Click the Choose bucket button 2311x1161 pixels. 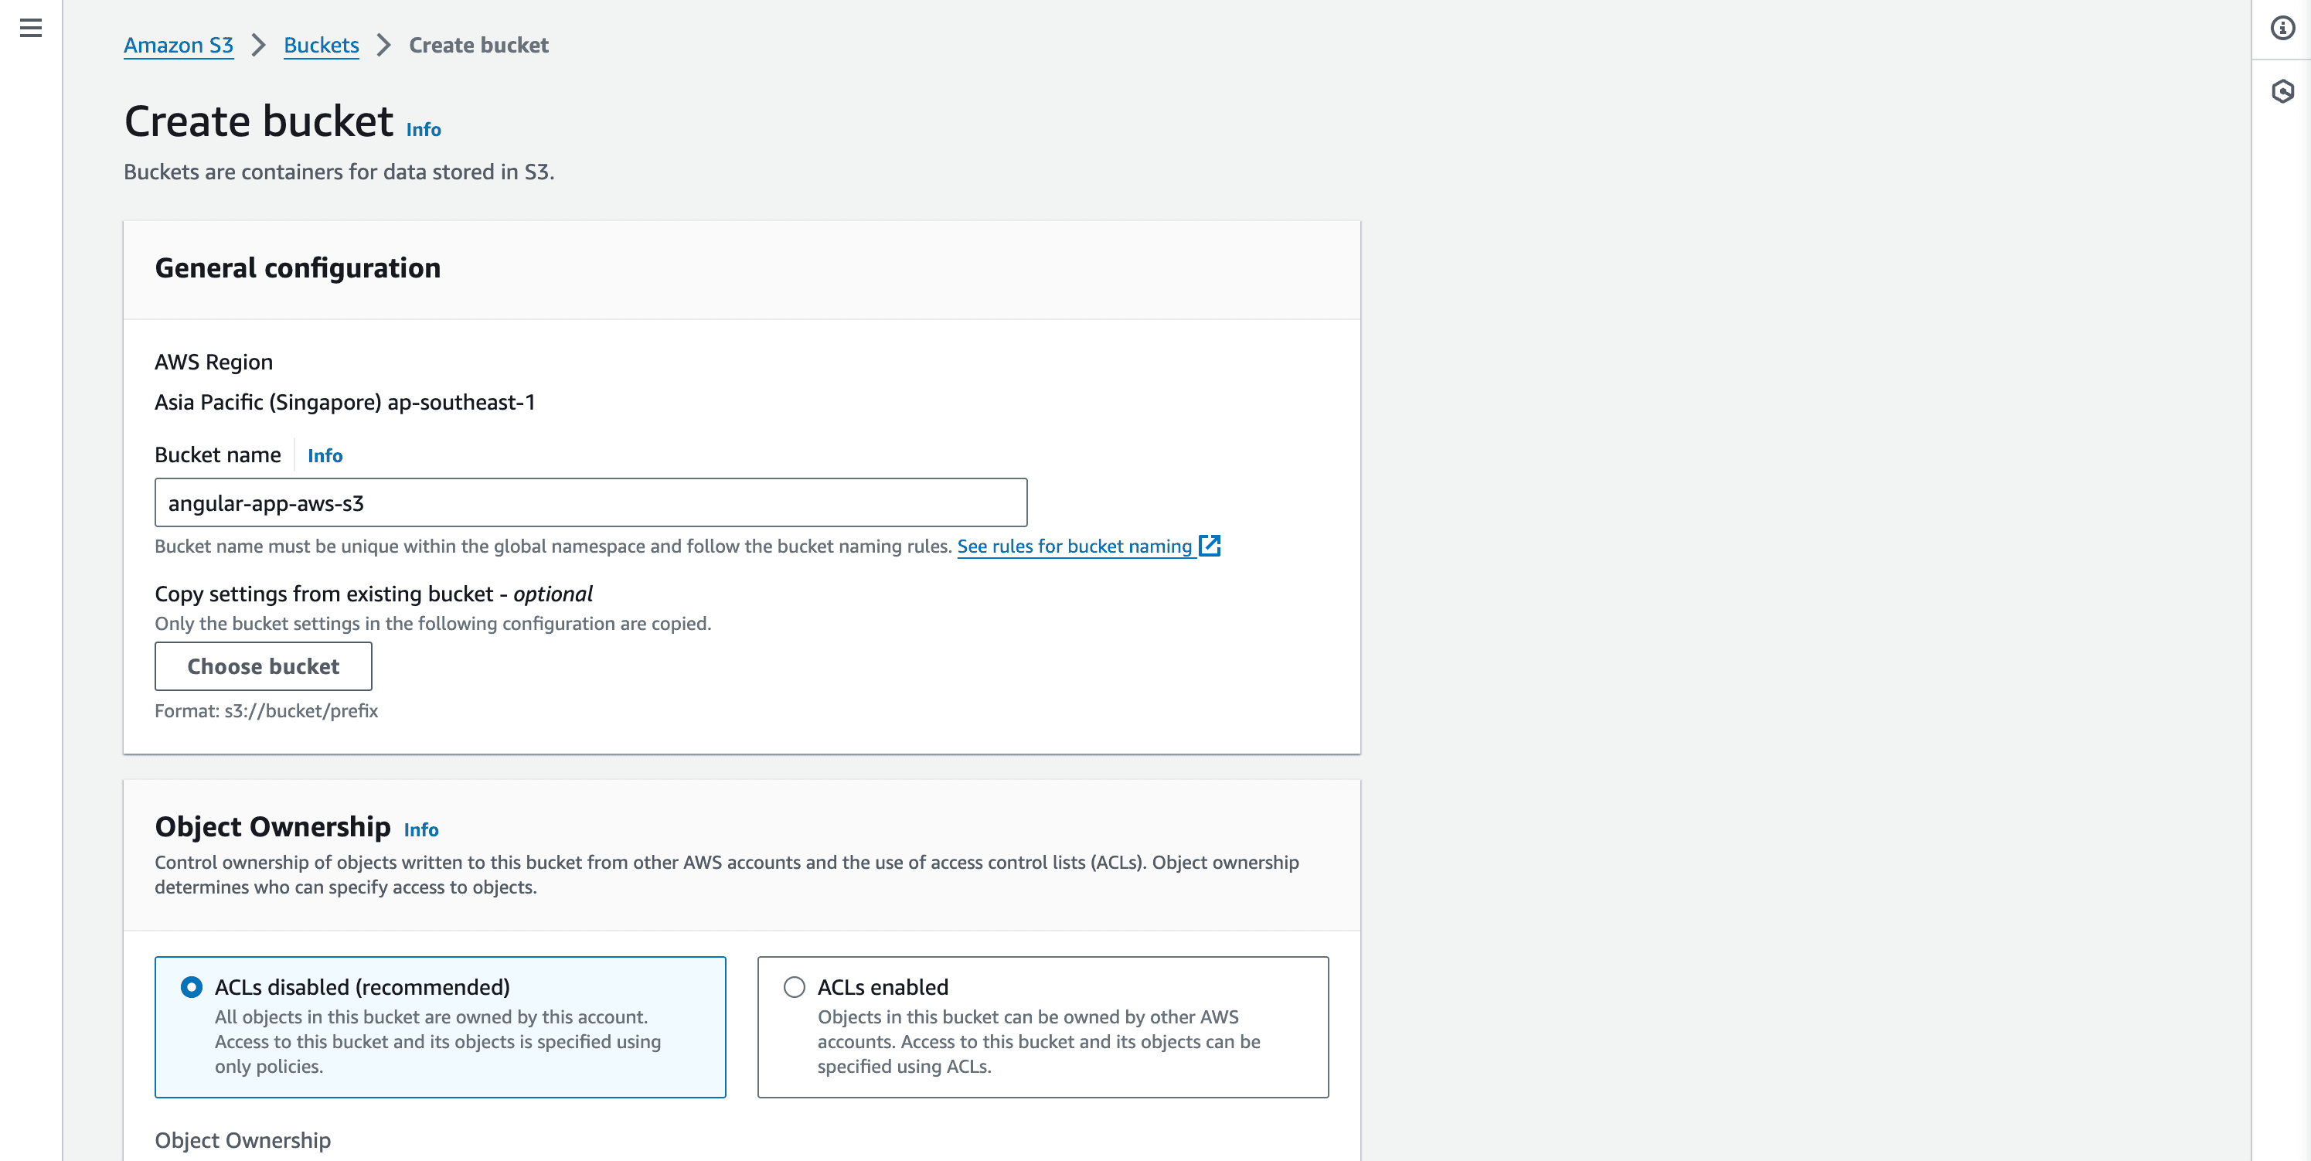click(263, 666)
